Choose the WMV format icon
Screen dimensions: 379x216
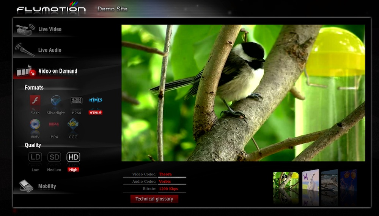tap(35, 124)
